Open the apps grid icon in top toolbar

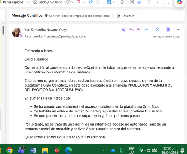pyautogui.click(x=132, y=2)
